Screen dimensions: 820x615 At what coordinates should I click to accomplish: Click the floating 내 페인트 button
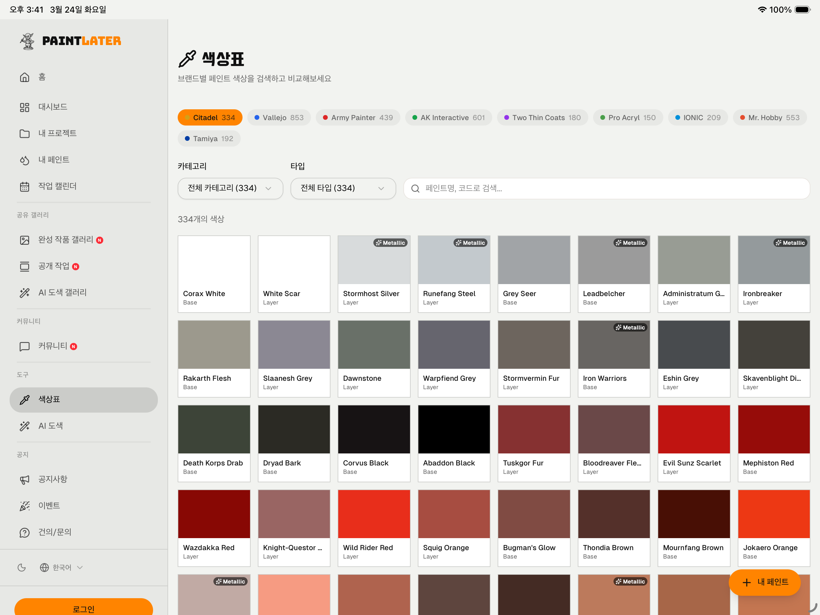tap(764, 582)
